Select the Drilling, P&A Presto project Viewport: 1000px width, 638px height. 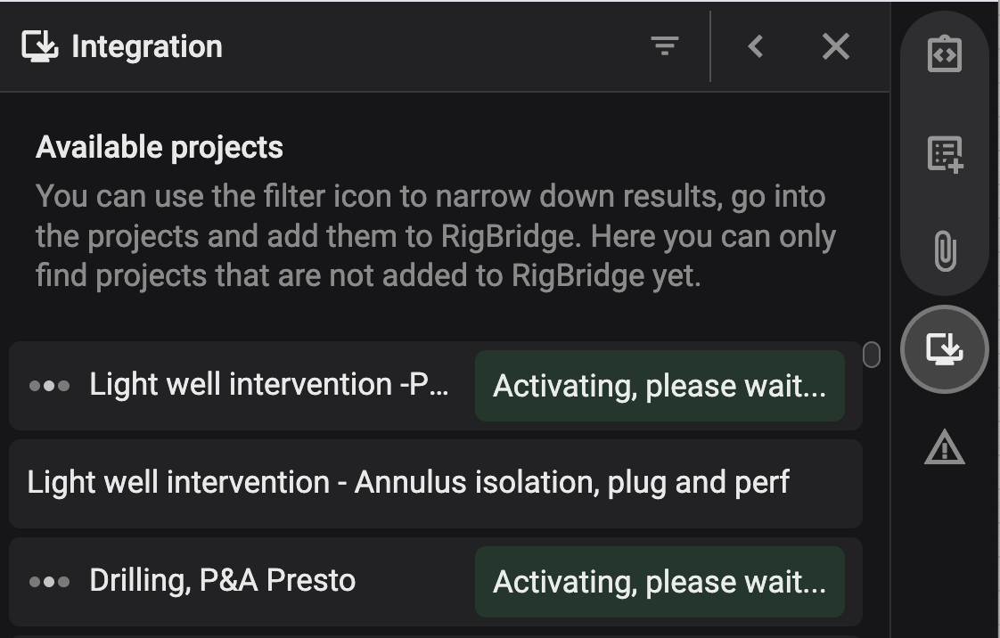pyautogui.click(x=222, y=581)
